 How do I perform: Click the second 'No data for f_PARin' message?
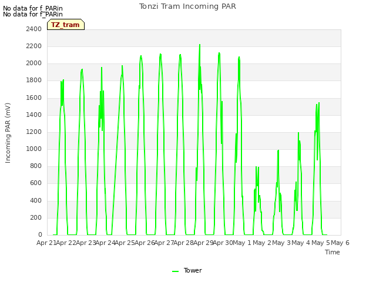click(33, 14)
